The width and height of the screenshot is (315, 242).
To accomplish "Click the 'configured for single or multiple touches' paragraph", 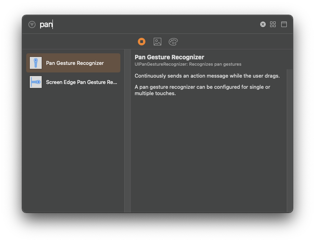I will 202,90.
